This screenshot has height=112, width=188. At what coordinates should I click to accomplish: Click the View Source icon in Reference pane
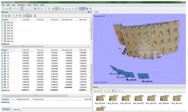[24, 16]
